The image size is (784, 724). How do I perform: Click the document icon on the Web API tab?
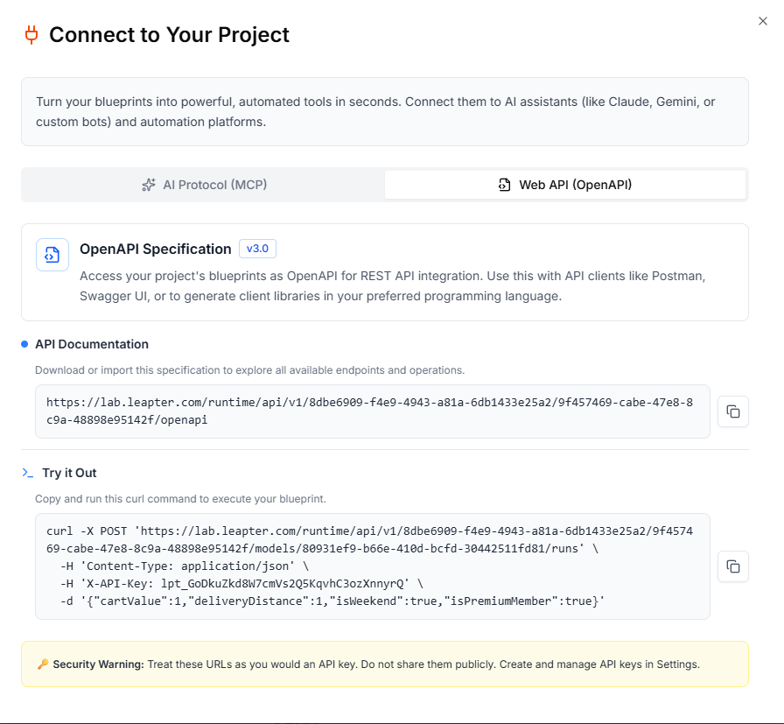(504, 184)
